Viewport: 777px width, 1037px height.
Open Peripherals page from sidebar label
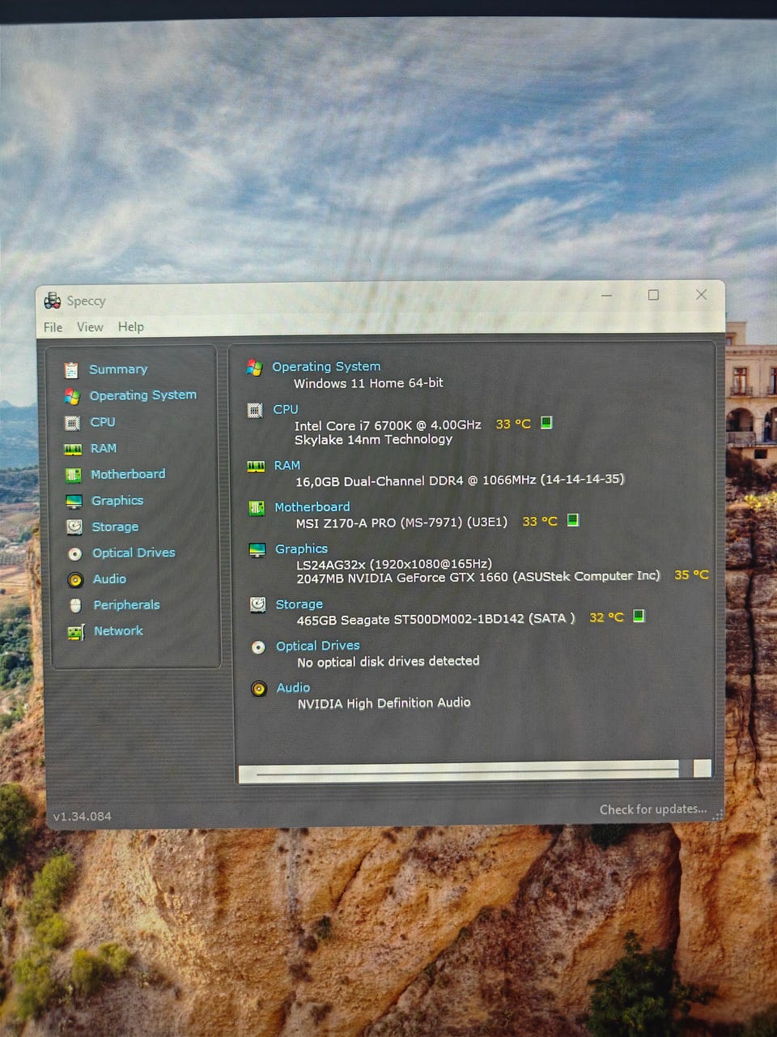click(126, 605)
